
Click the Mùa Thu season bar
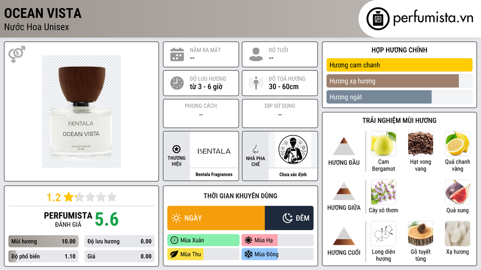click(203, 254)
